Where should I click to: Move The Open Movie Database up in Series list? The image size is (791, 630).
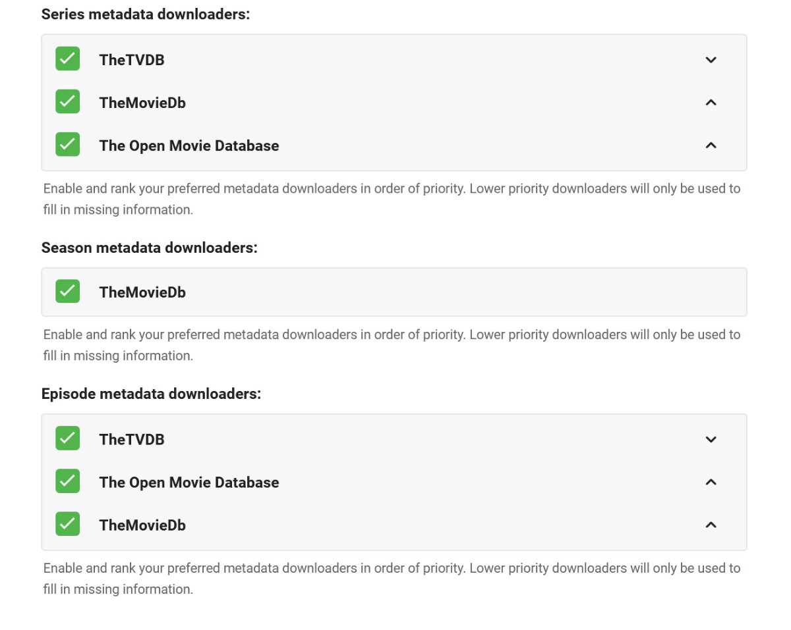tap(711, 145)
